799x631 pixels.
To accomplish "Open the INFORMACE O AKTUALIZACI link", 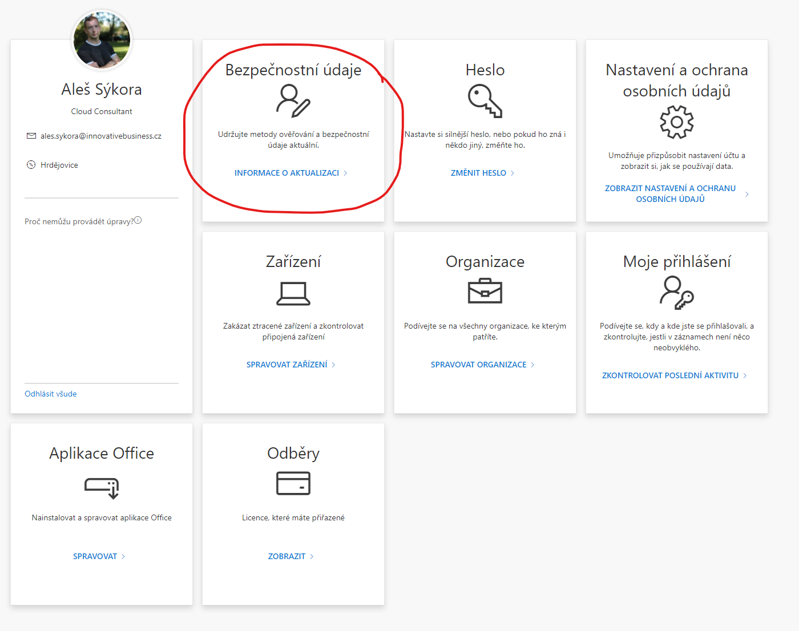I will [286, 173].
